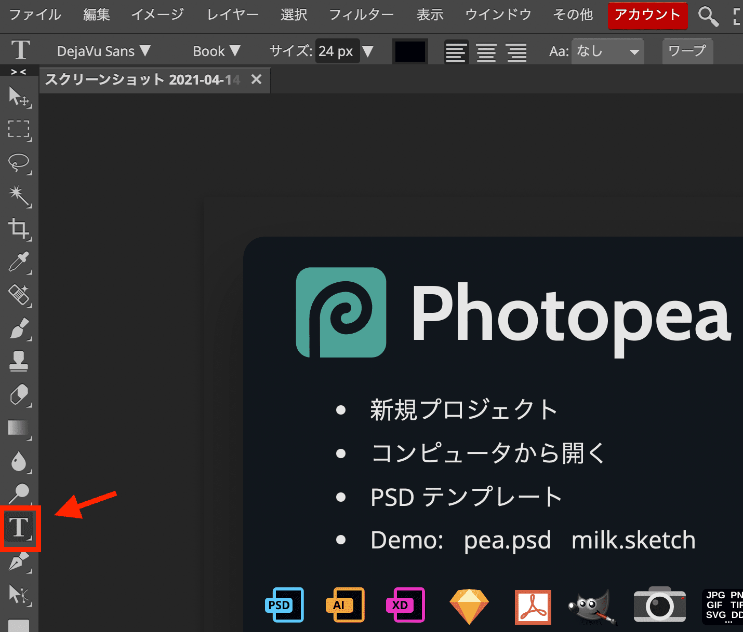Select the Type tool in toolbar

coord(19,528)
